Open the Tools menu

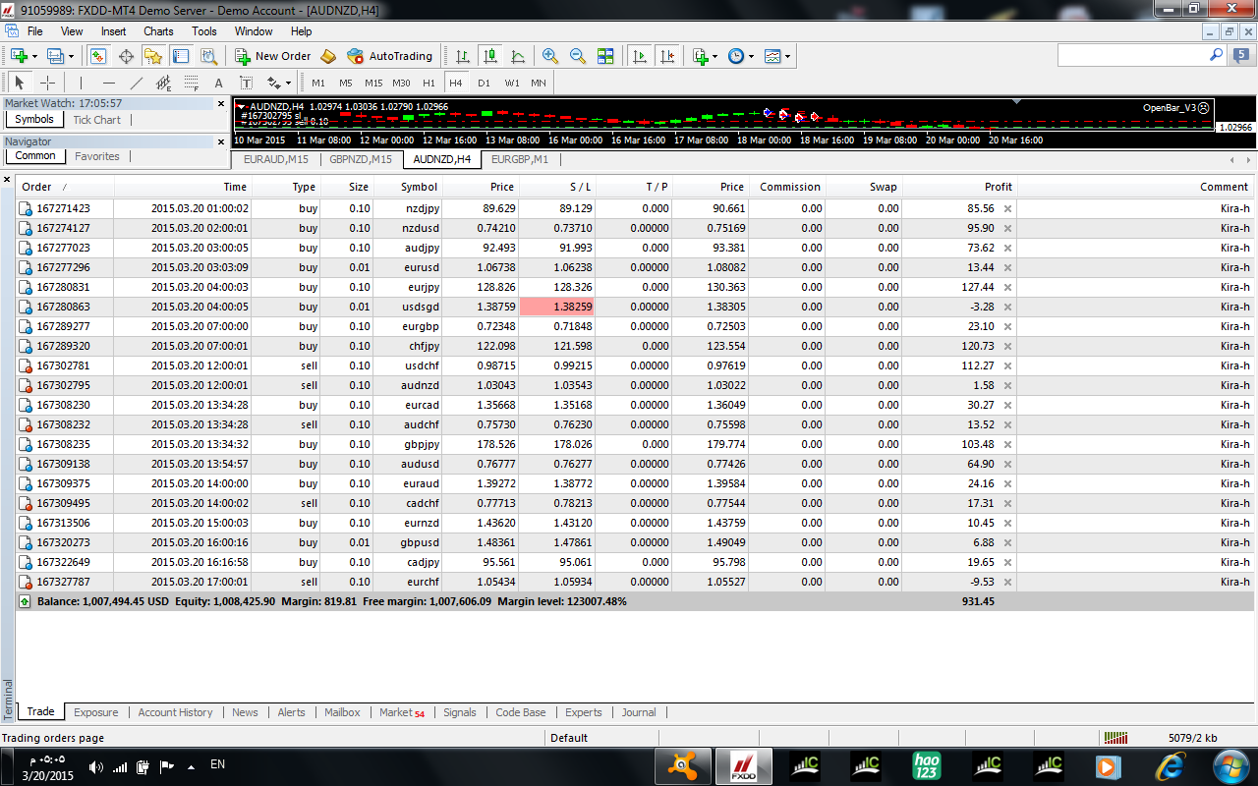tap(204, 31)
